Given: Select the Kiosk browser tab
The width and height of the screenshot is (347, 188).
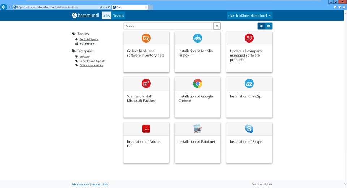Looking at the screenshot, I should click(130, 7).
